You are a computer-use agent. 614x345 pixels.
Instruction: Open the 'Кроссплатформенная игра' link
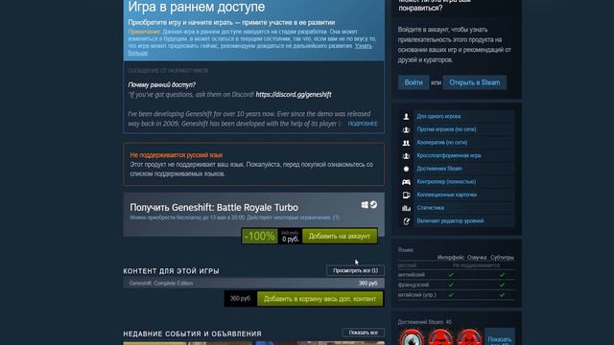(x=448, y=155)
